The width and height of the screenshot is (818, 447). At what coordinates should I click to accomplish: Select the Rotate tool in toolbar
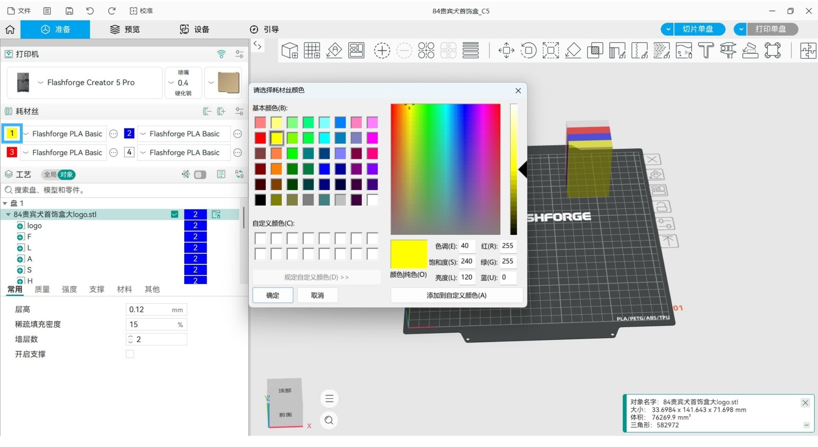pos(529,50)
